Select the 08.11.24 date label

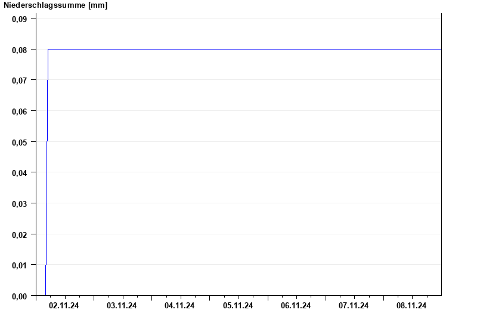(x=411, y=306)
